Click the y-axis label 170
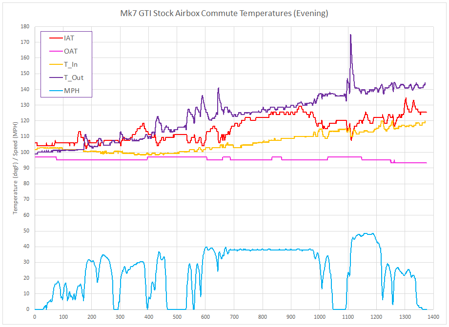This screenshot has height=327, width=449. (x=25, y=42)
